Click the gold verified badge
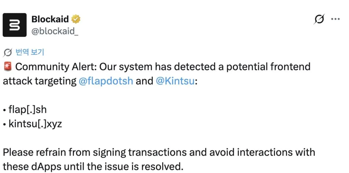The width and height of the screenshot is (349, 173). (76, 19)
